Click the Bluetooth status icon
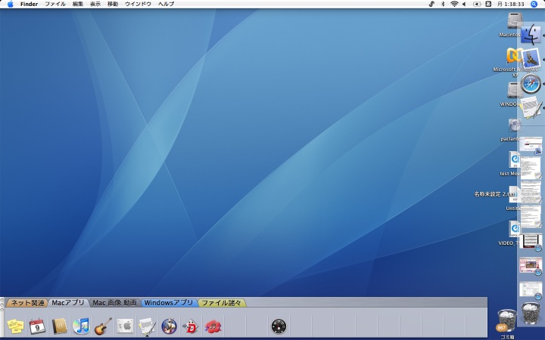This screenshot has width=545, height=340. coord(443,5)
